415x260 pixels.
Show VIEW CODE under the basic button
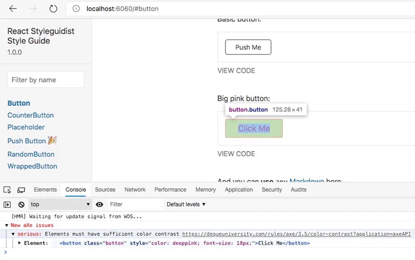click(x=236, y=71)
